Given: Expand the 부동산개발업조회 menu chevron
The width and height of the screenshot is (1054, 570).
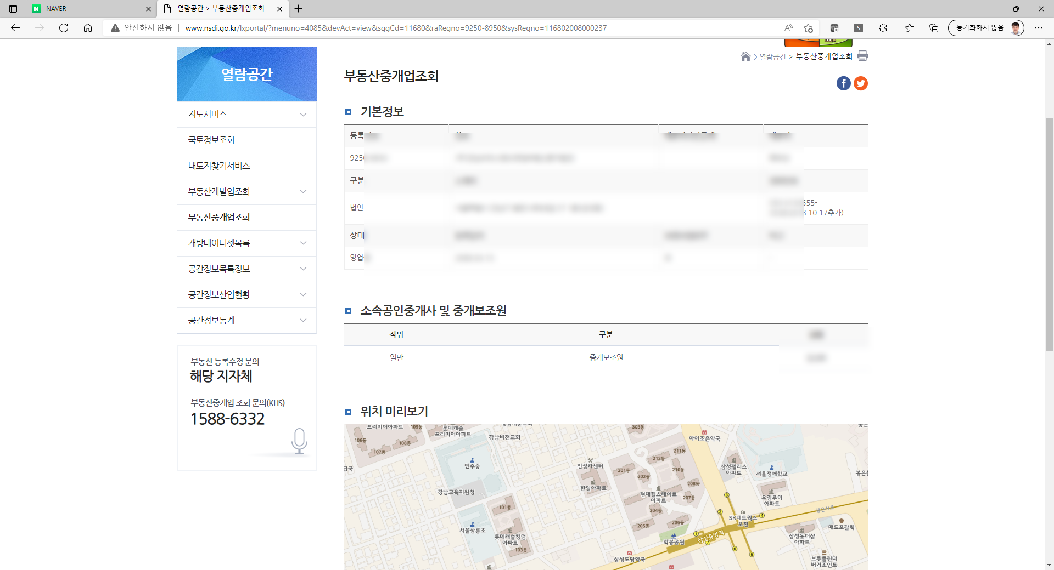Looking at the screenshot, I should tap(303, 192).
